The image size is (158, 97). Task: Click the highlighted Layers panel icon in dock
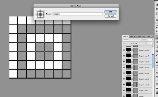point(157,37)
